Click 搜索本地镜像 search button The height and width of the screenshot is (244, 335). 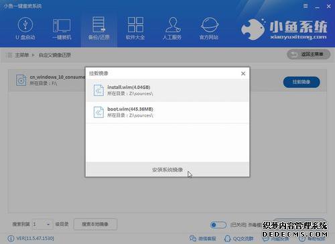click(x=95, y=224)
